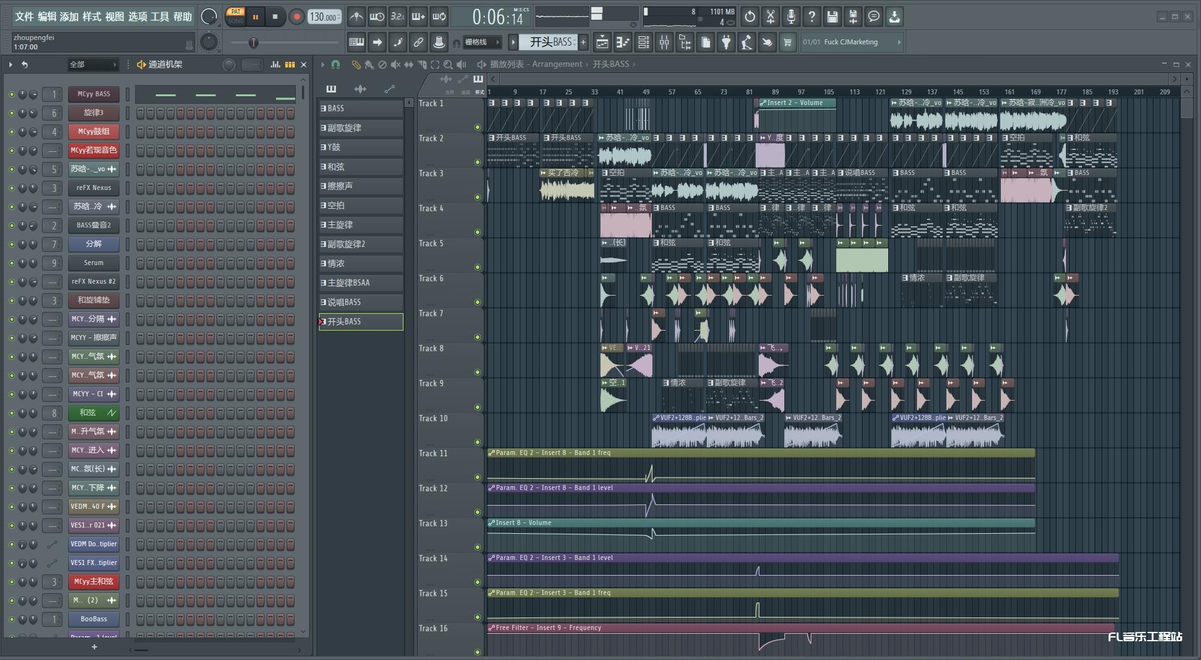Open the browser window icon
Viewport: 1201px width, 660px height.
pos(684,42)
